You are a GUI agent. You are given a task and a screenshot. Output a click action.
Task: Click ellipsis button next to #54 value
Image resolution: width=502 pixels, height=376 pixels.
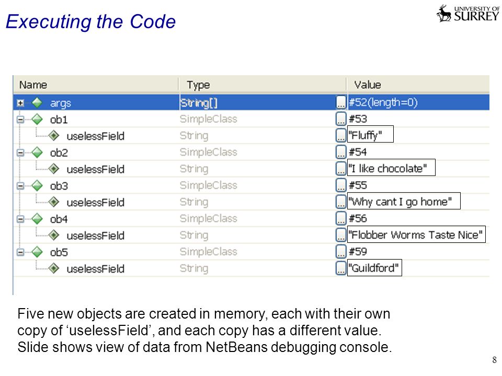[341, 152]
